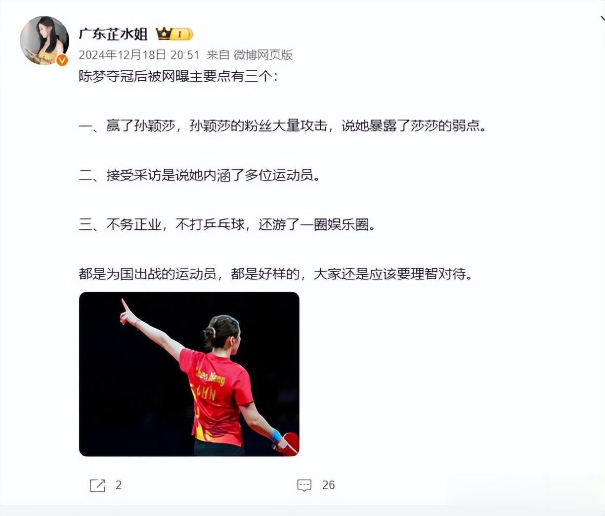605x516 pixels.
Task: Click the comment count 26
Action: (328, 485)
